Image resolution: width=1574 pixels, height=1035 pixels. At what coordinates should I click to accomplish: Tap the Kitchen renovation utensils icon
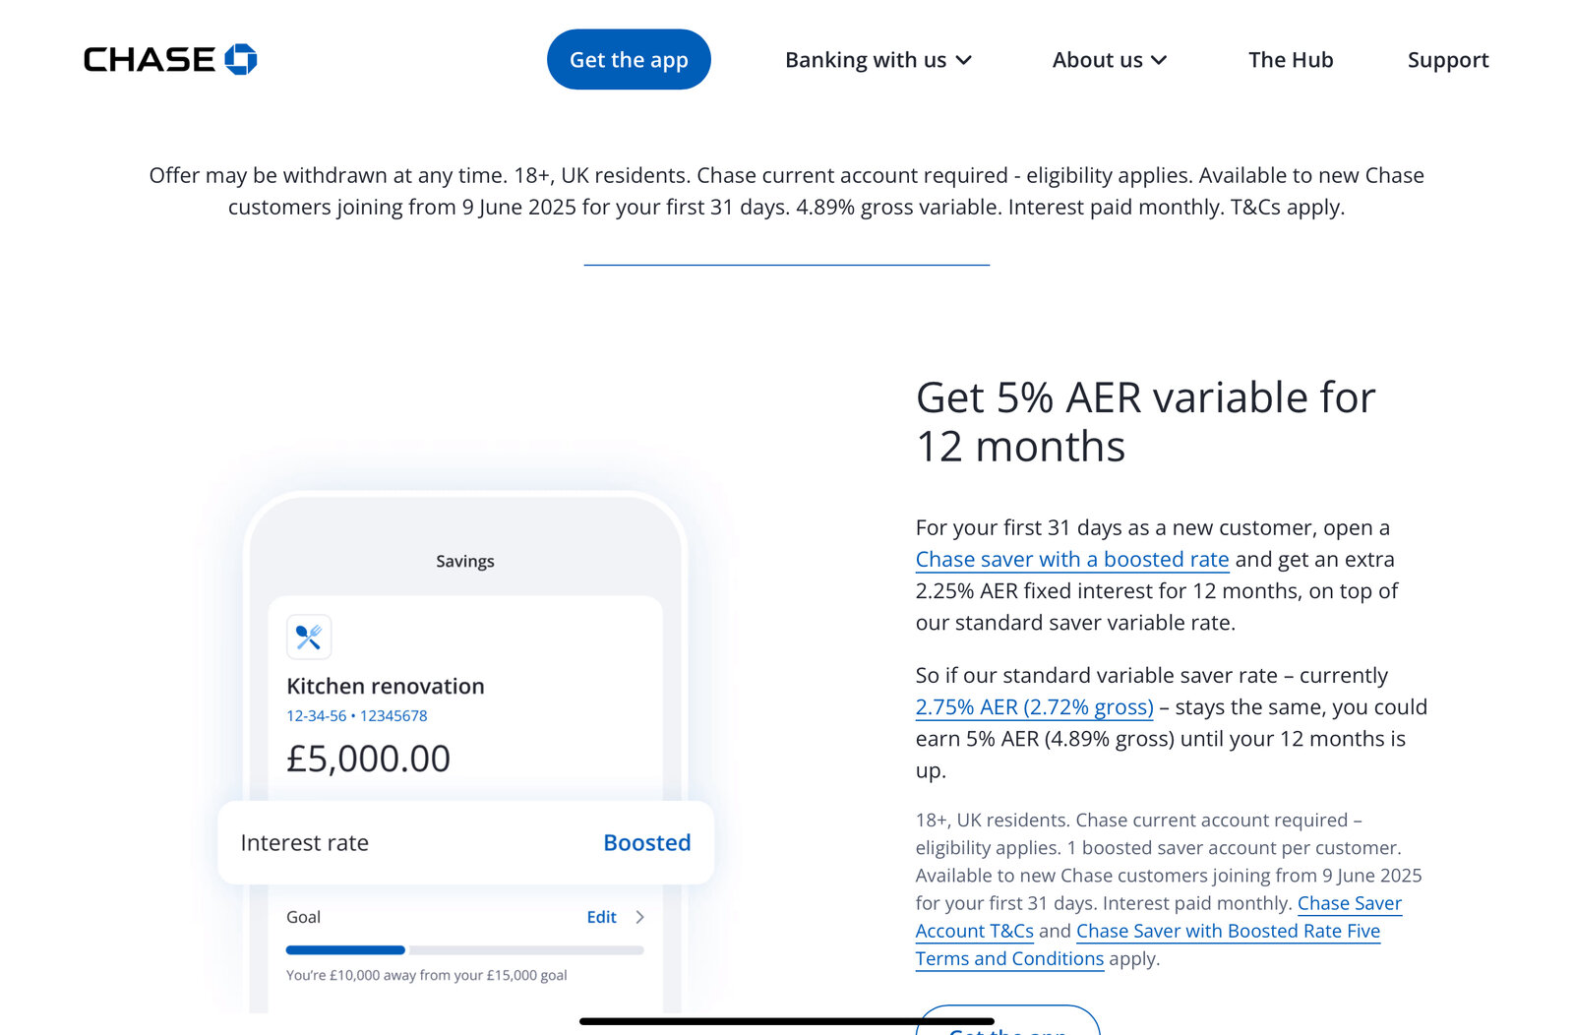(x=309, y=637)
